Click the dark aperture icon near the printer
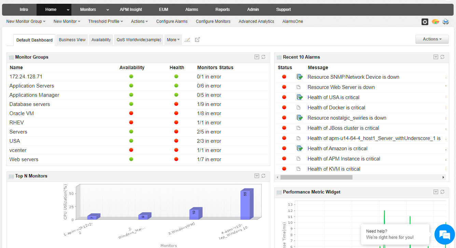 pyautogui.click(x=425, y=21)
